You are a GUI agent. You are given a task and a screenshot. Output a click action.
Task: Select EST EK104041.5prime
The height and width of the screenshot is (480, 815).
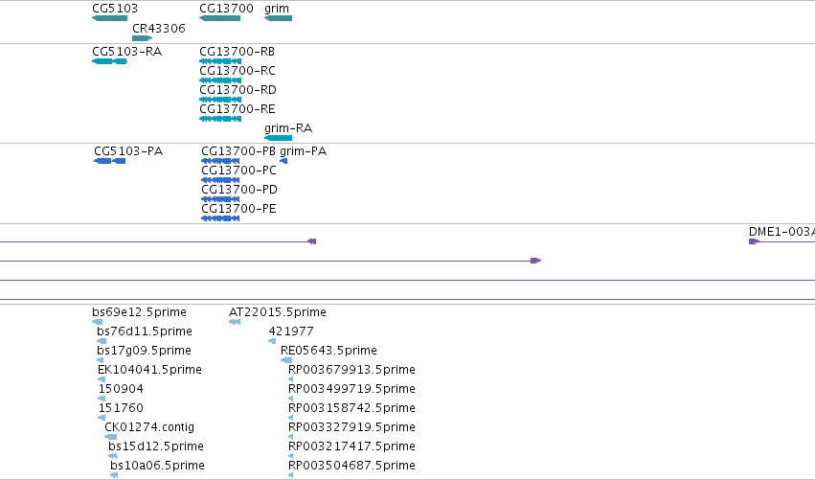pos(149,370)
